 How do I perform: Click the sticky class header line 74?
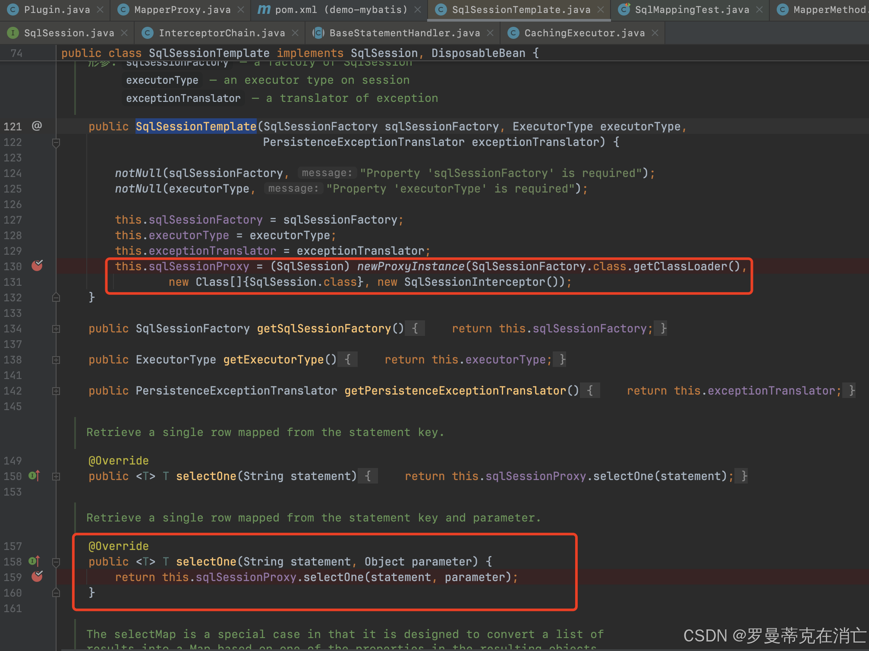(434, 53)
